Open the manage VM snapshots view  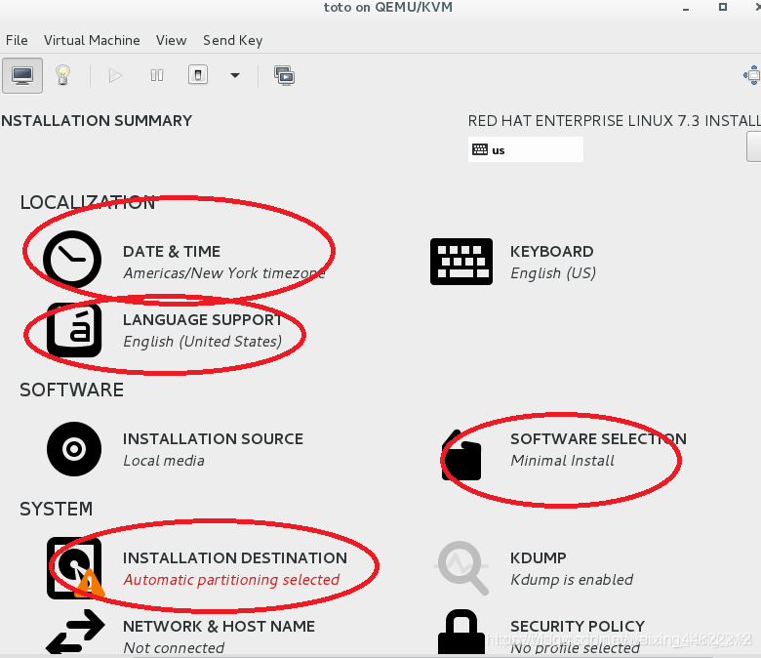pyautogui.click(x=285, y=76)
